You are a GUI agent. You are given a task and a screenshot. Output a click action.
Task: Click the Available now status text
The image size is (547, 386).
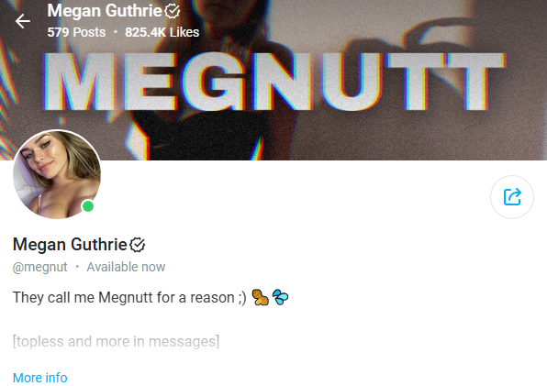[x=126, y=267]
